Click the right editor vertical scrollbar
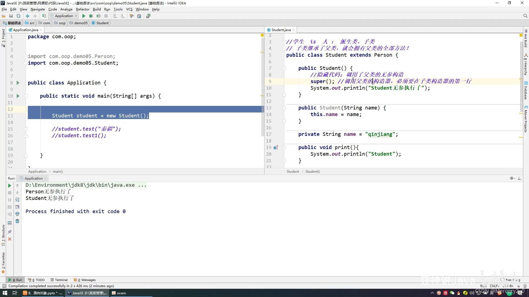529x297 pixels. 521,77
